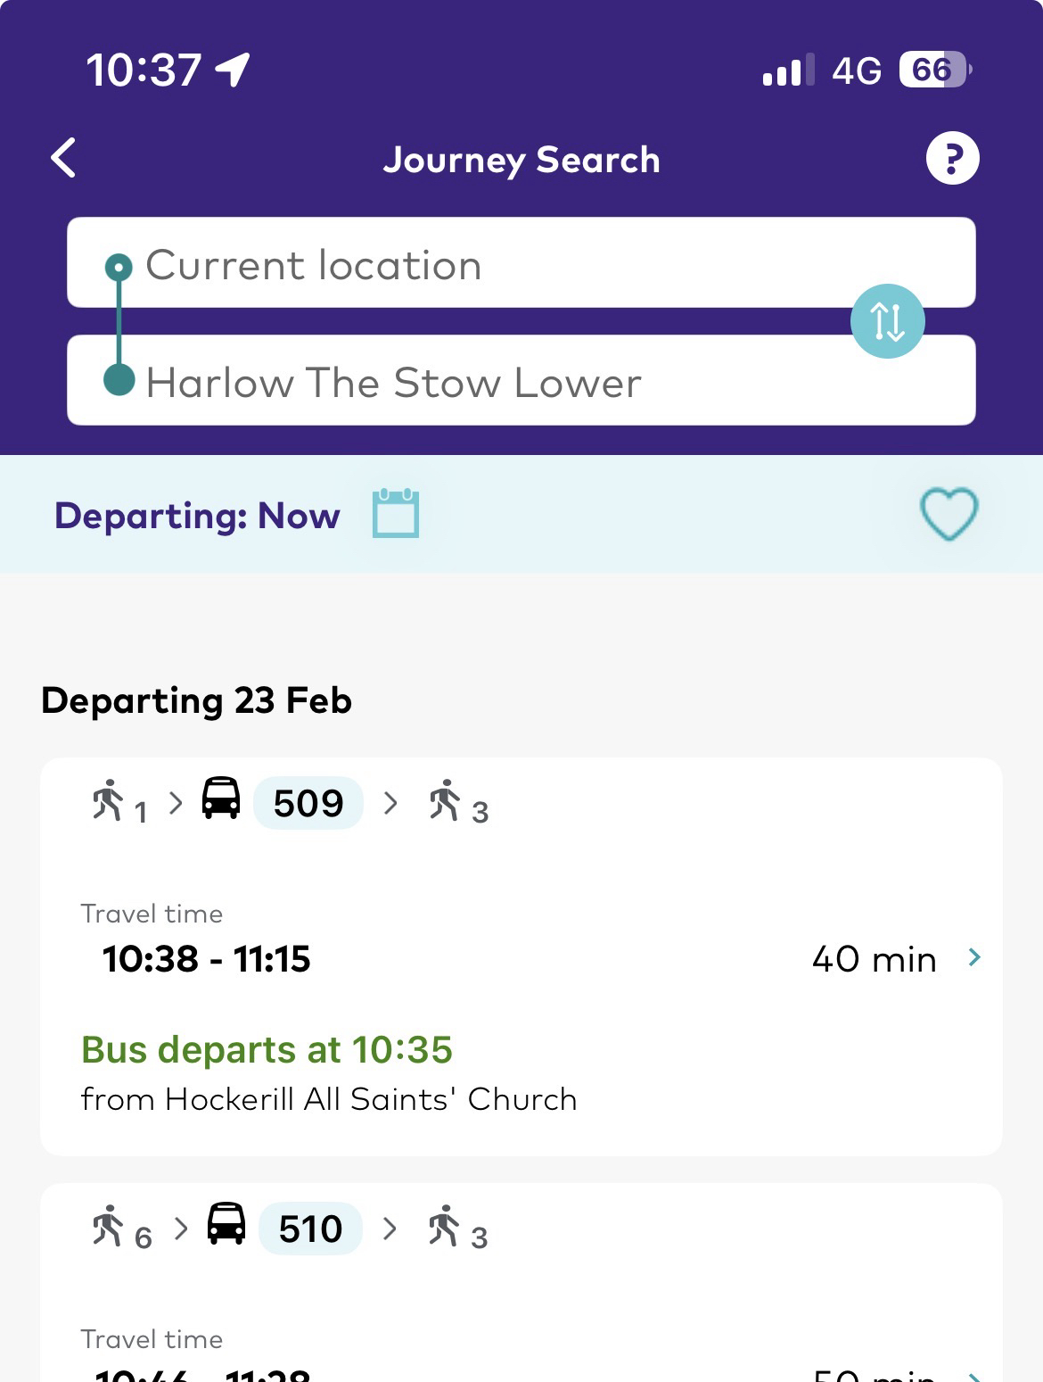Tap the last walking icon in 510 journey

click(x=445, y=1226)
